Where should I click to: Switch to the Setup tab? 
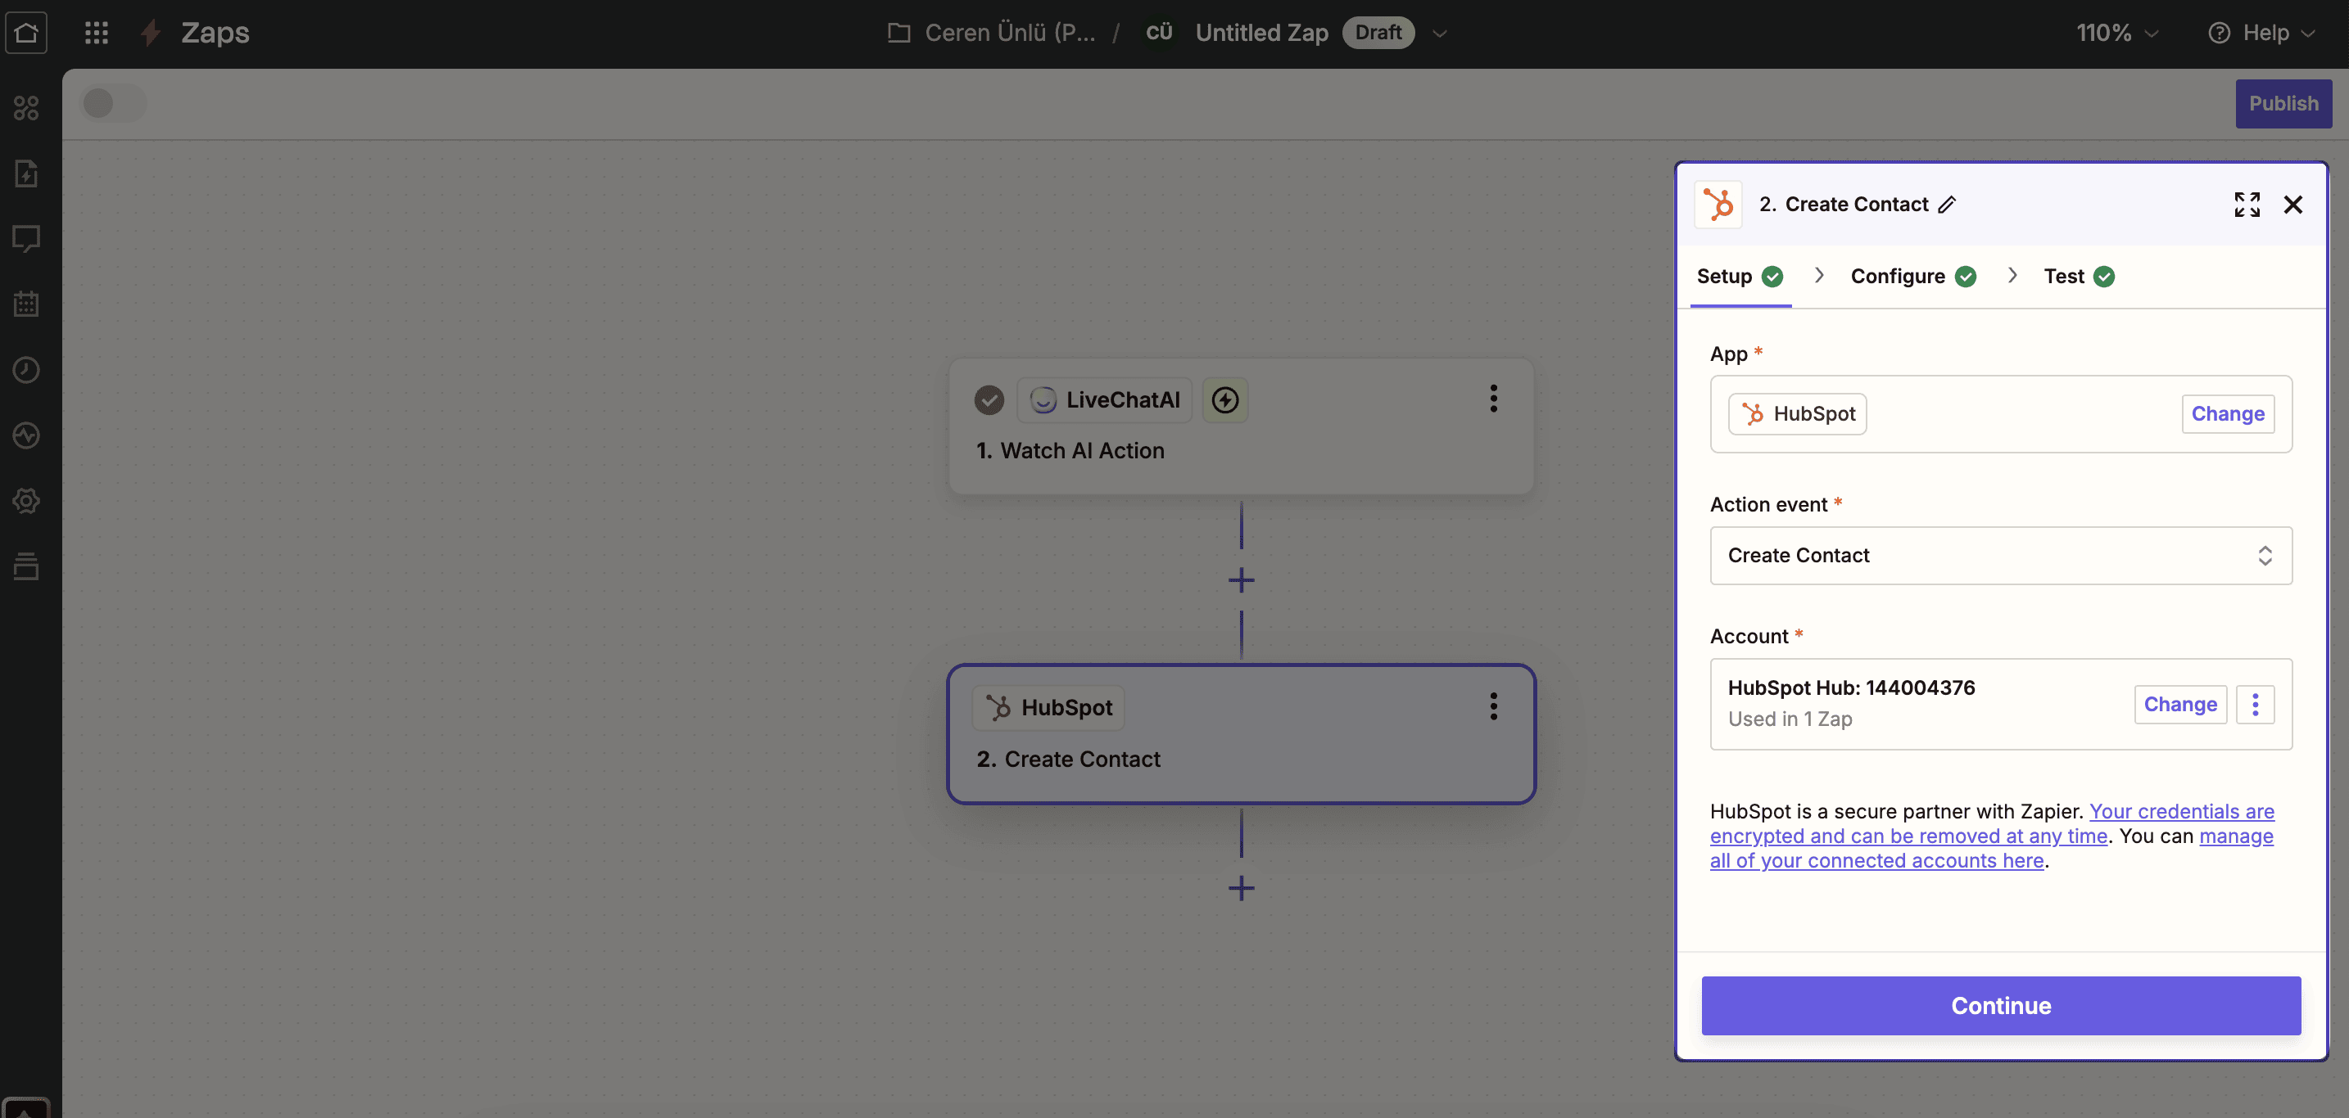[1739, 276]
